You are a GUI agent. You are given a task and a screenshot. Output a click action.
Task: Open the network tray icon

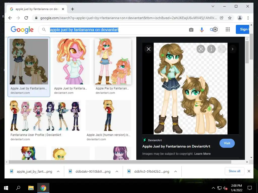[219, 188]
